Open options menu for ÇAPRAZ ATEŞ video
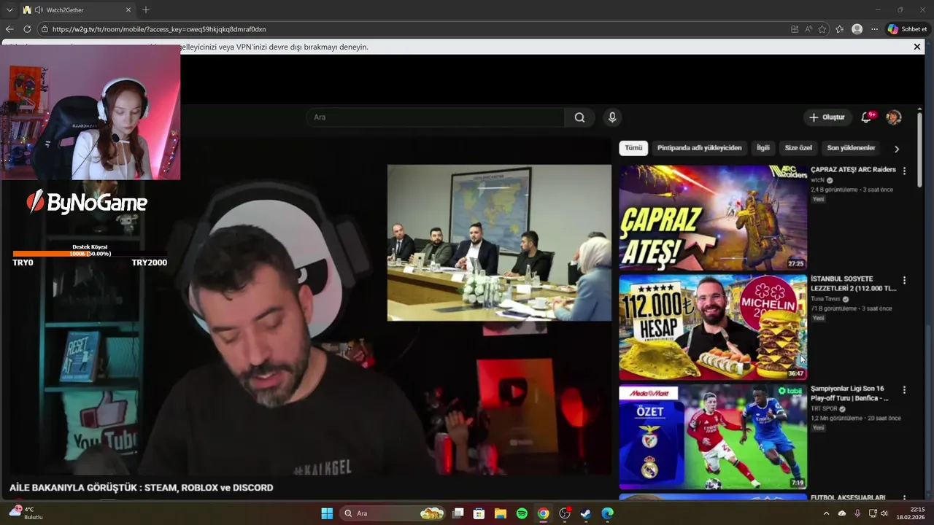 click(904, 171)
